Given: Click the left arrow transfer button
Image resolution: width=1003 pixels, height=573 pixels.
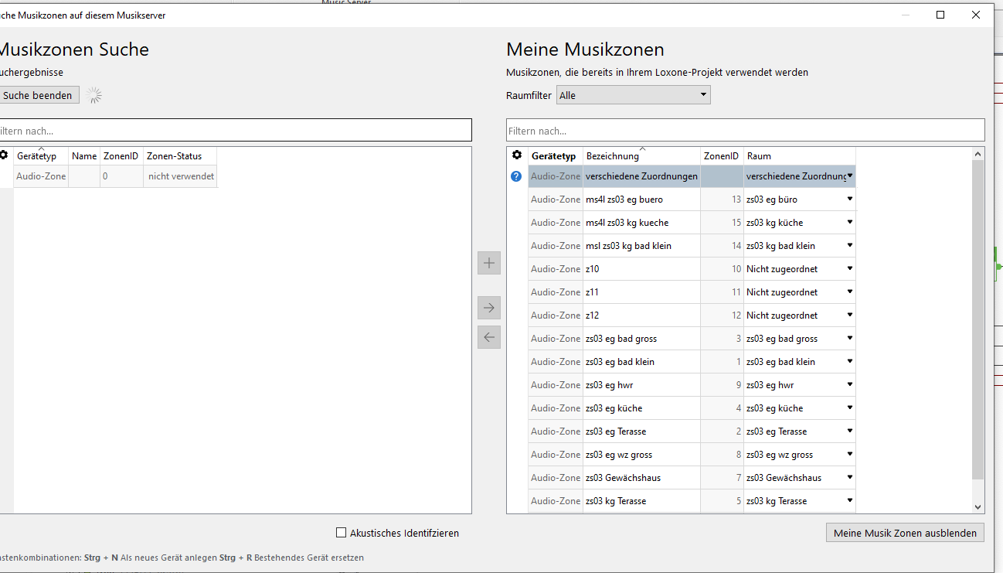Looking at the screenshot, I should (x=489, y=337).
